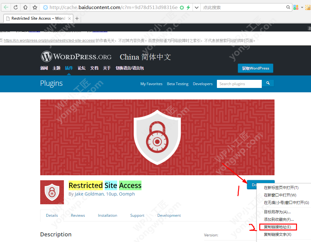
Task: Open the Jake Goldman author link
Action: click(89, 194)
